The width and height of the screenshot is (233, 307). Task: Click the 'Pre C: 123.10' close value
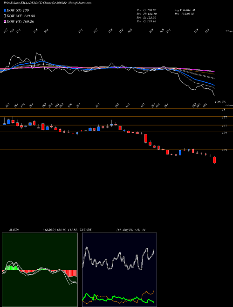coord(146,21)
